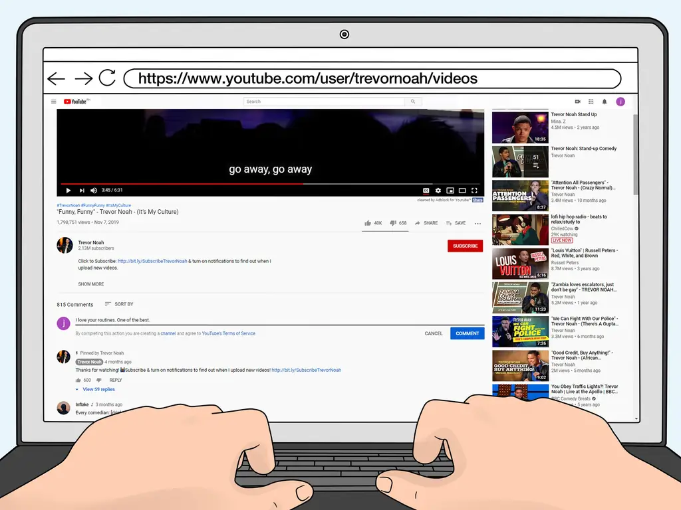Go to YouTube home via the logo
The width and height of the screenshot is (681, 510).
pyautogui.click(x=77, y=102)
